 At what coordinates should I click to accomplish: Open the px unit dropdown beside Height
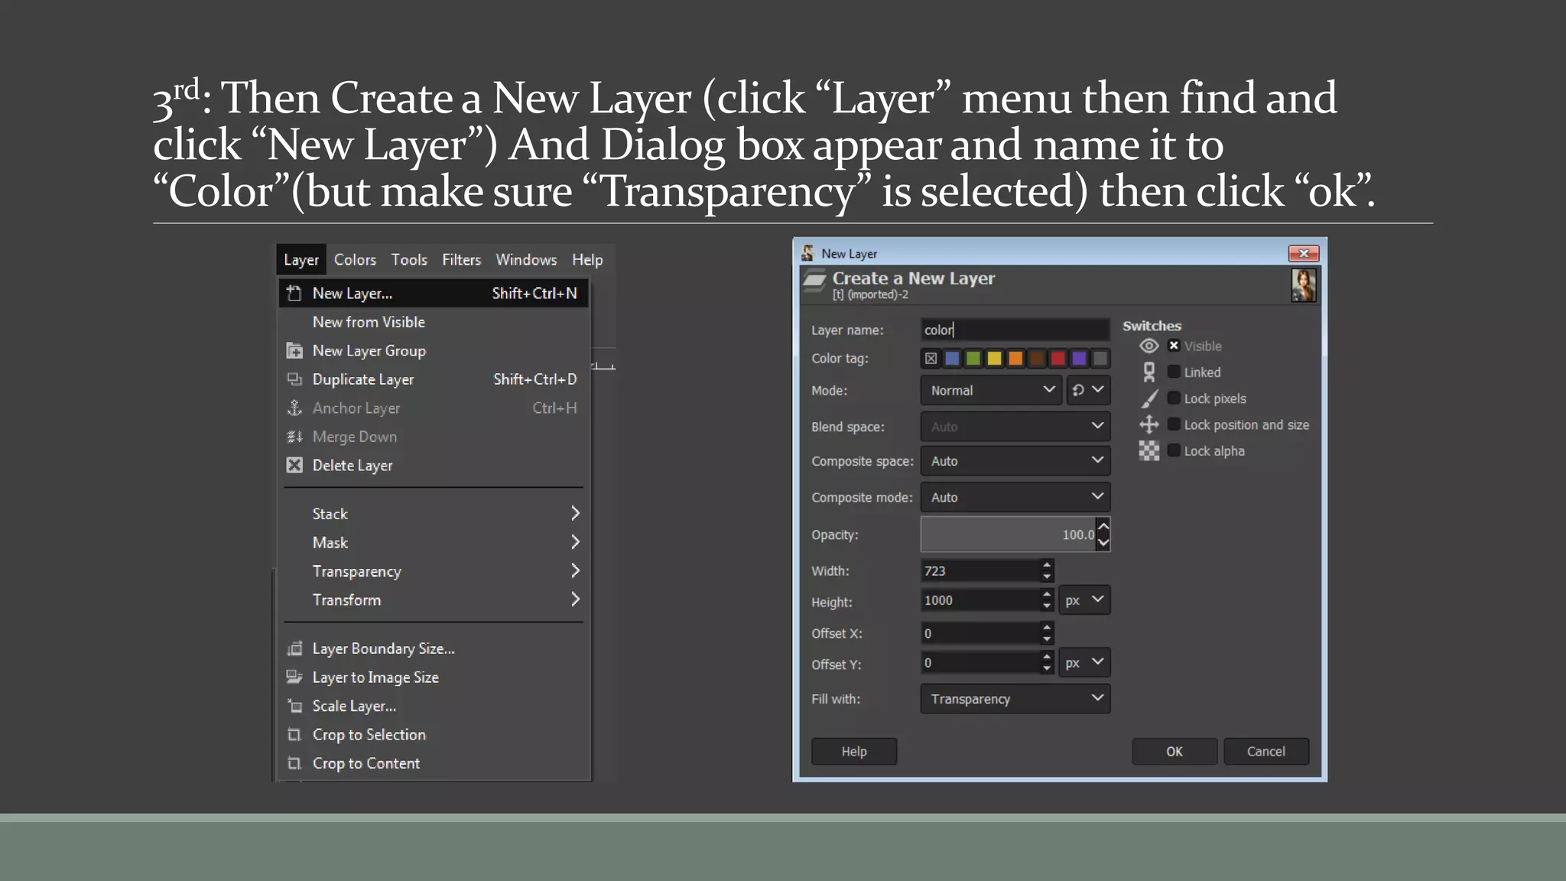pos(1084,600)
